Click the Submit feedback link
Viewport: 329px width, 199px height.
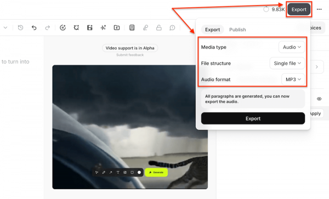pyautogui.click(x=130, y=55)
